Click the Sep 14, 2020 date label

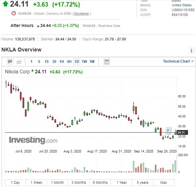143,151
